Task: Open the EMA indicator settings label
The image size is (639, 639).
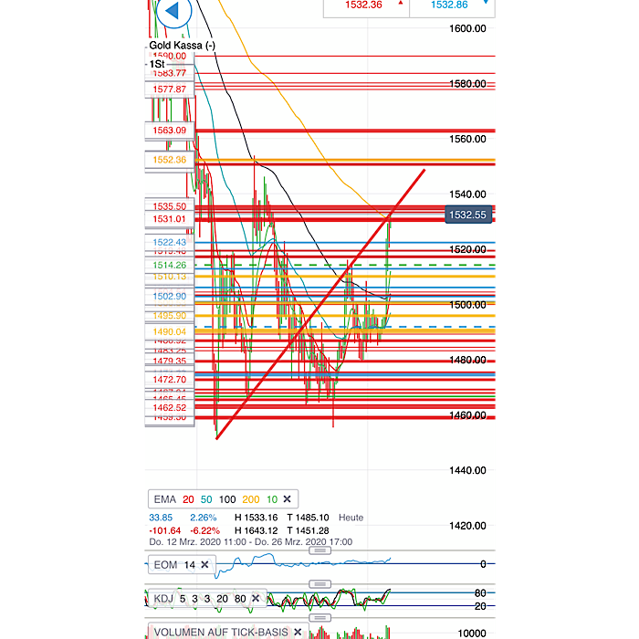Action: click(x=164, y=499)
